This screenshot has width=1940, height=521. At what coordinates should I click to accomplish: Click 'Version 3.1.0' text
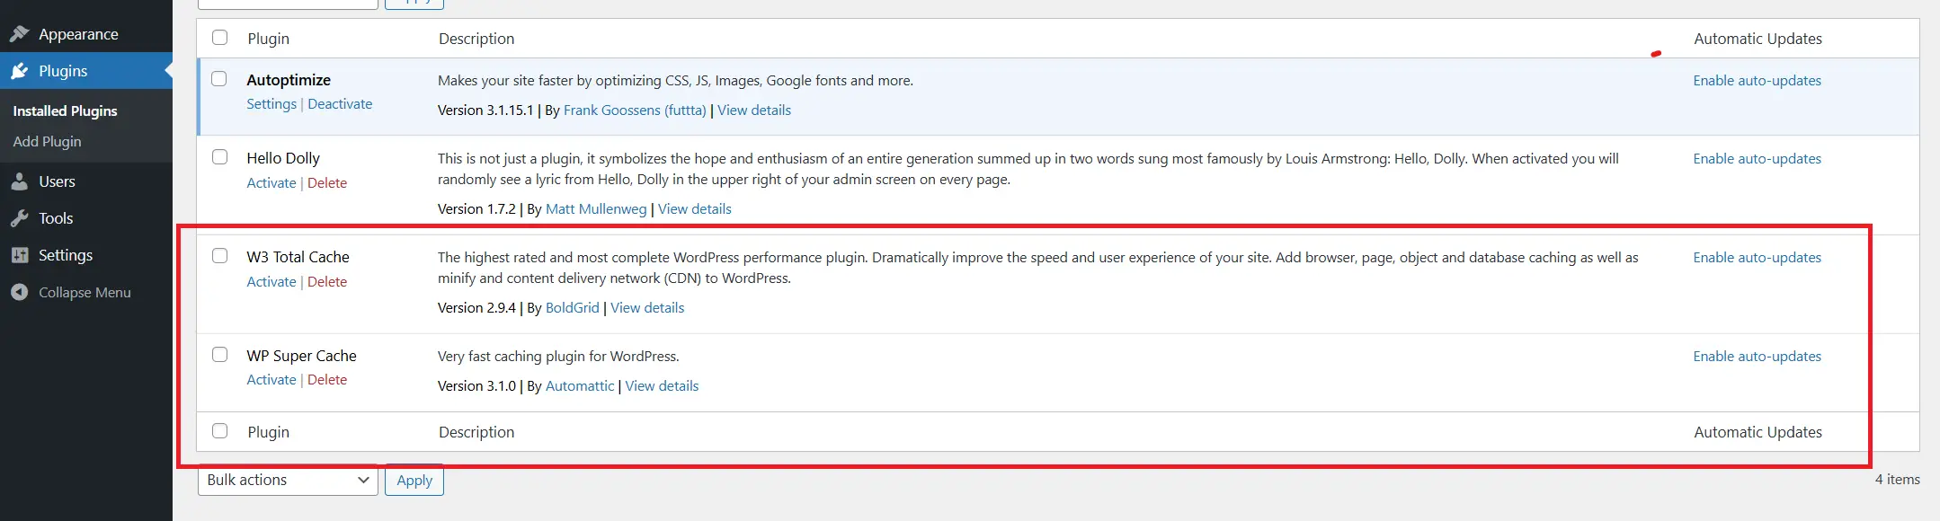[476, 385]
